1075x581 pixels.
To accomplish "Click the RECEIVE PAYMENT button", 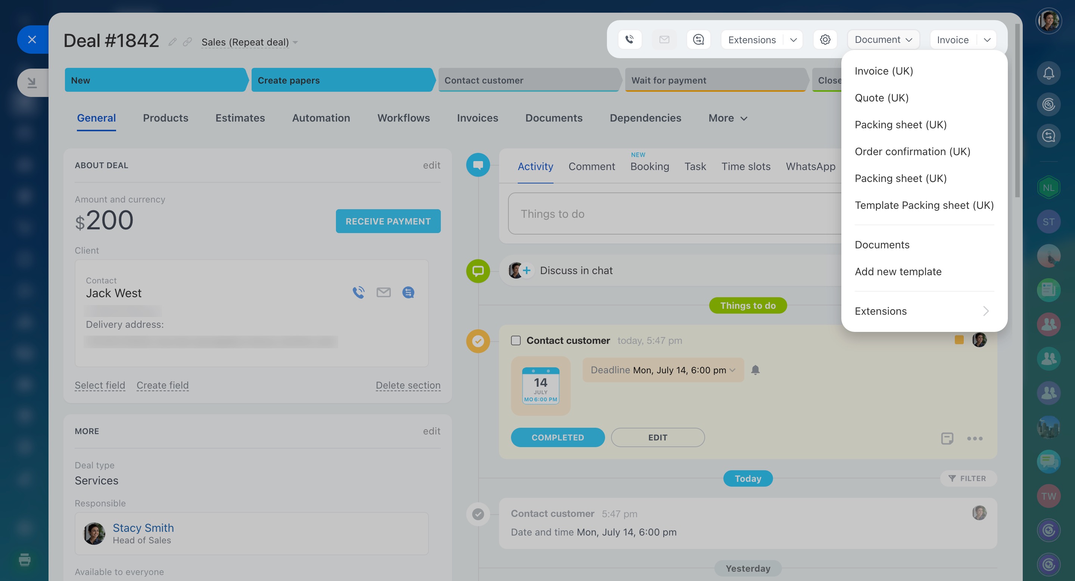I will 388,221.
